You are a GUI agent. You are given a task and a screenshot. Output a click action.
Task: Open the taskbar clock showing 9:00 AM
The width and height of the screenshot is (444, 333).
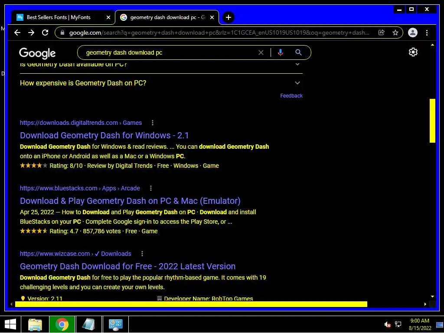click(x=420, y=324)
